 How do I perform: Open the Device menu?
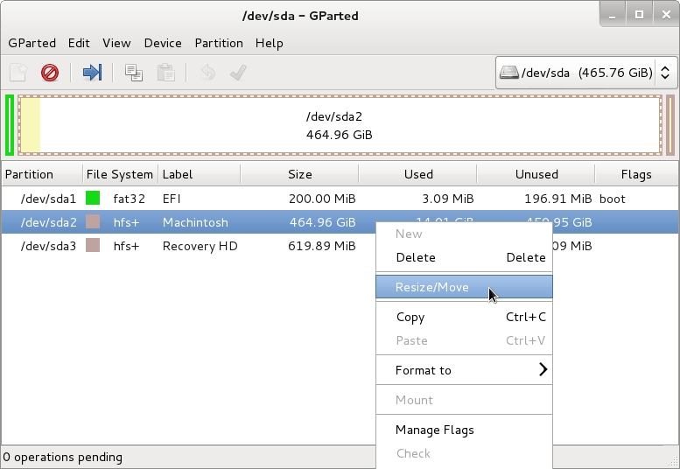click(163, 43)
